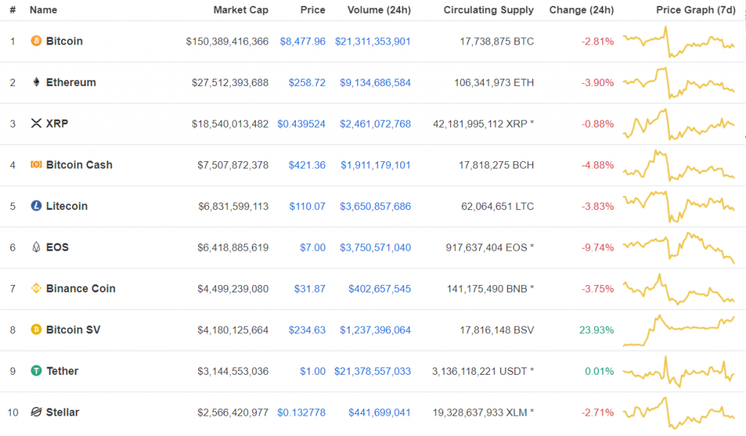This screenshot has height=436, width=746.
Task: Click Tether change 0.01%
Action: [599, 371]
